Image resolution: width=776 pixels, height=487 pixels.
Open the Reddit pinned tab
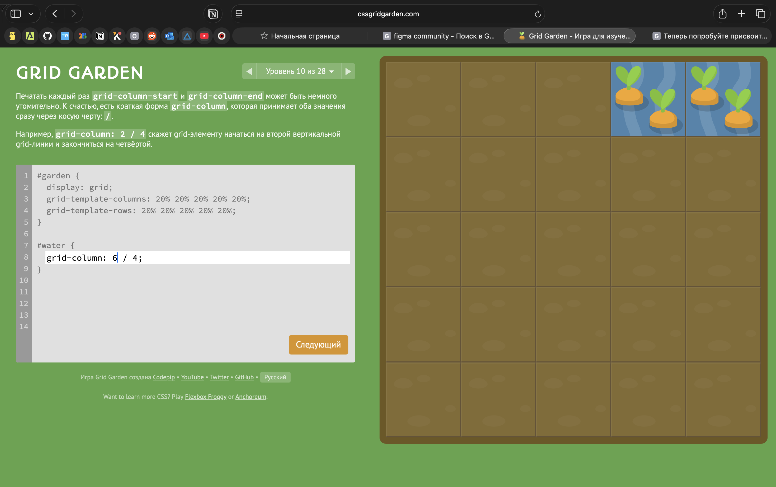tap(152, 36)
